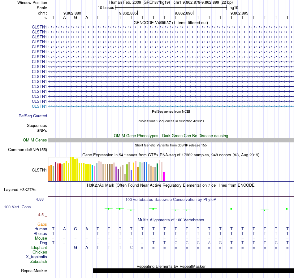294x278 pixels.
Task: Open the OMIM Gene Phenotypes track title
Action: [x=171, y=136]
